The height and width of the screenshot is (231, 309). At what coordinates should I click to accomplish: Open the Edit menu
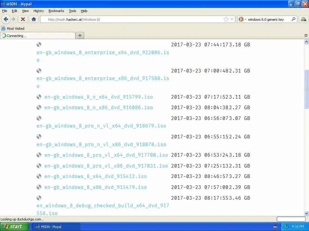coord(14,11)
